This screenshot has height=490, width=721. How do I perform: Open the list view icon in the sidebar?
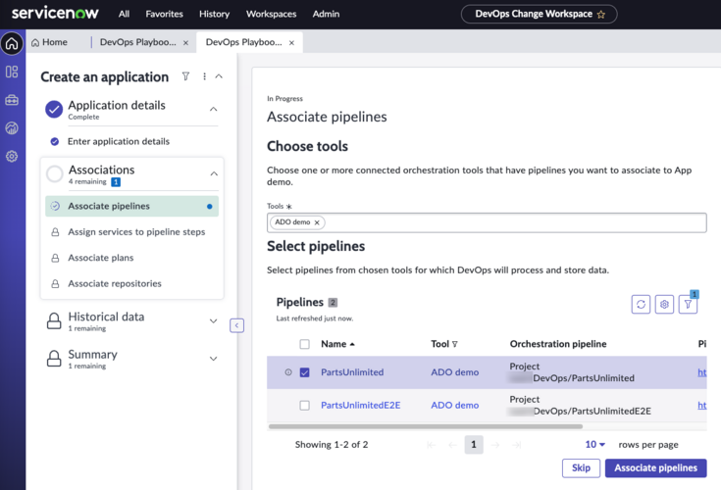point(12,72)
